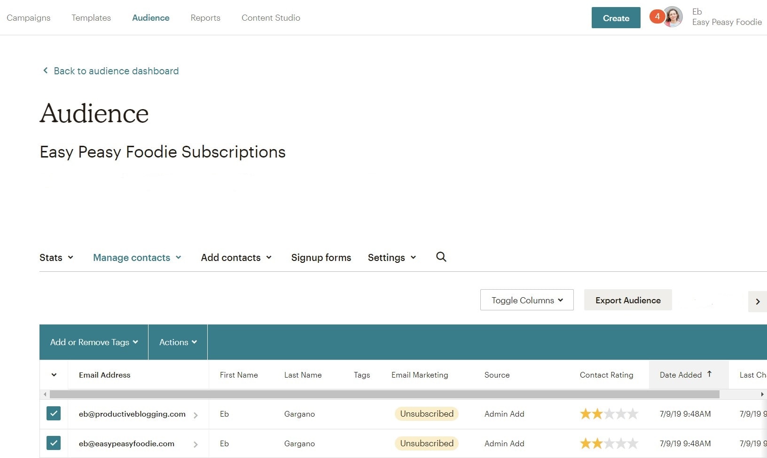Open the notification badge showing 4
Image resolution: width=767 pixels, height=458 pixels.
pos(657,16)
